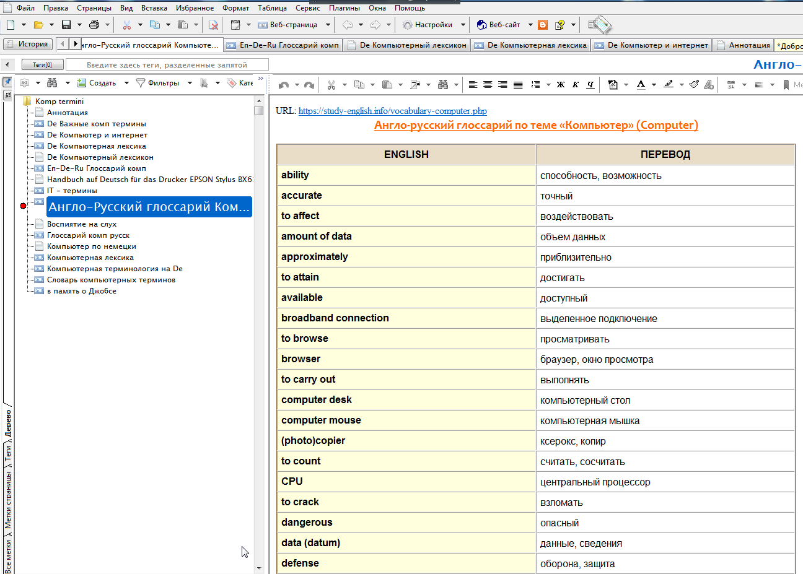Screen dimensions: 803x574
Task: Toggle italic formatting (К)
Action: [x=576, y=85]
